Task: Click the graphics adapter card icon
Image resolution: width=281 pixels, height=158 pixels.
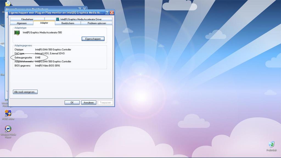Action: [17, 33]
